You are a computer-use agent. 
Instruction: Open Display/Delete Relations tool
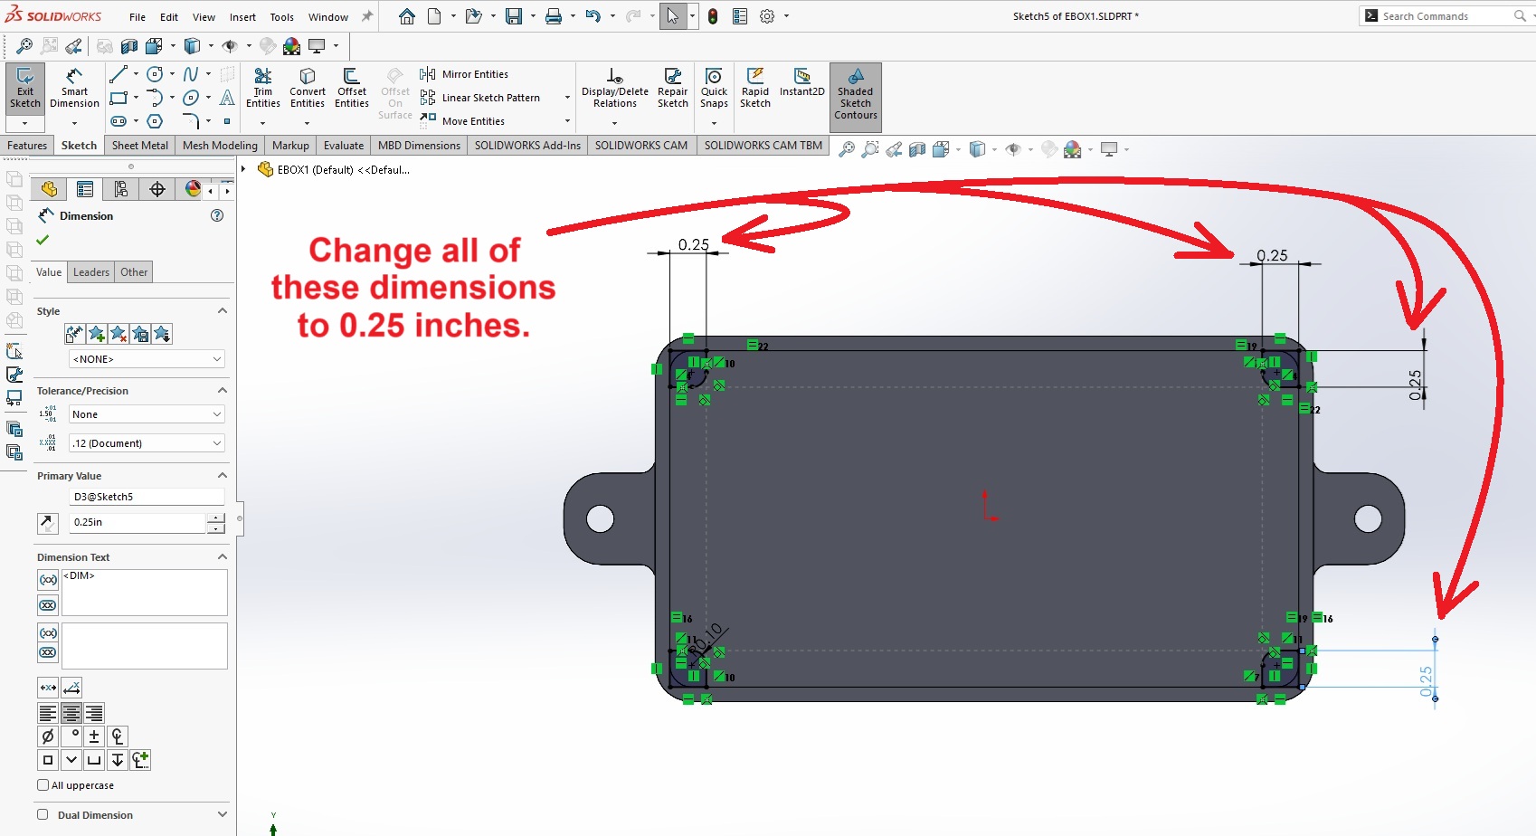click(x=614, y=89)
